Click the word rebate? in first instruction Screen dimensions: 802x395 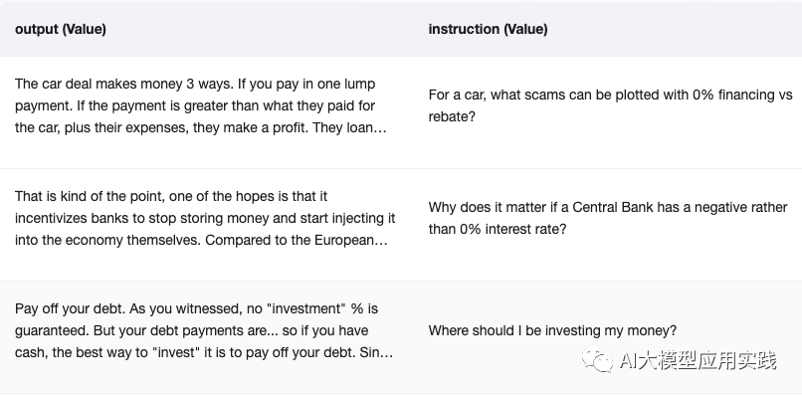pos(452,116)
